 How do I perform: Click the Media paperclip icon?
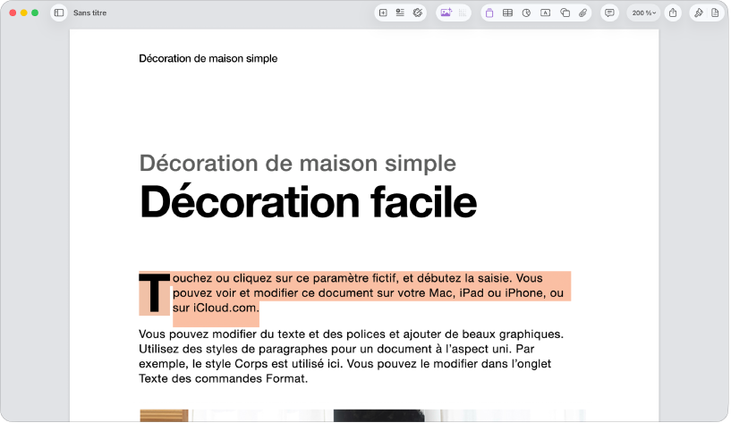point(582,13)
